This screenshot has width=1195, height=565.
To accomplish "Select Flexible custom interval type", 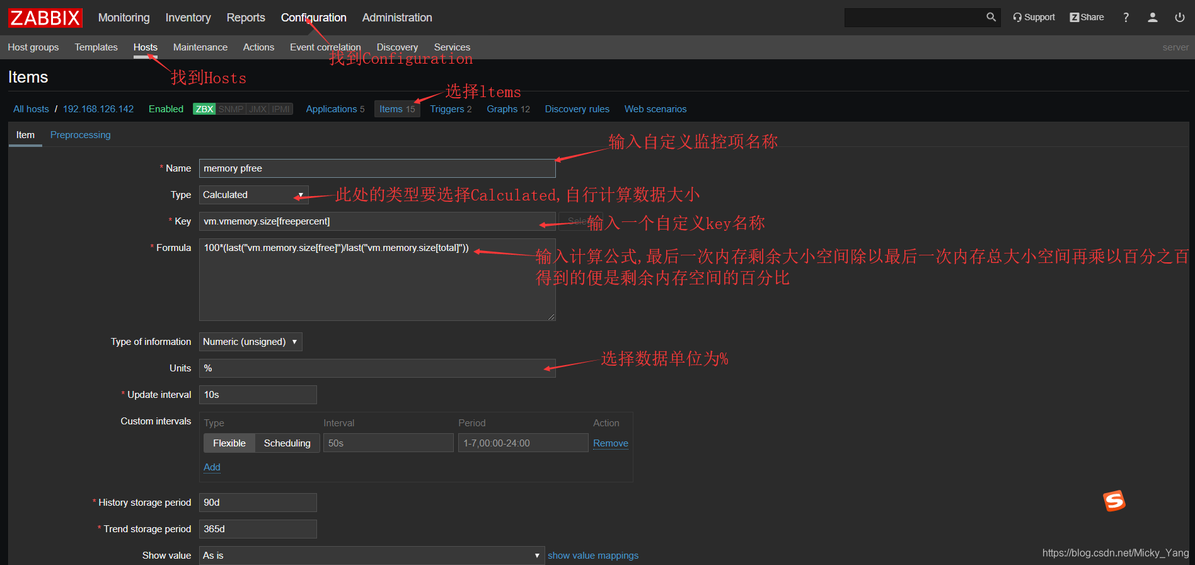I will click(x=229, y=443).
